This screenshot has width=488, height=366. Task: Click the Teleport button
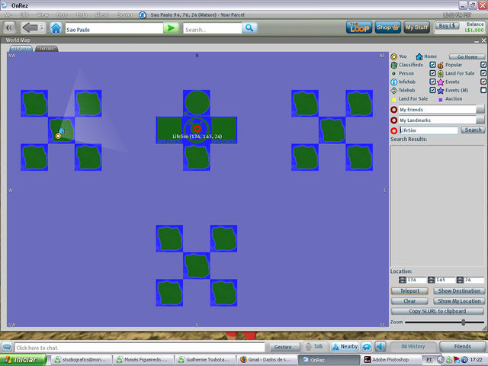410,291
